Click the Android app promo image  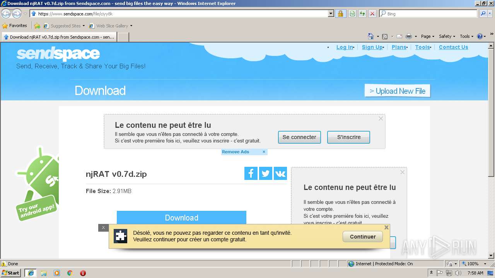point(37,183)
